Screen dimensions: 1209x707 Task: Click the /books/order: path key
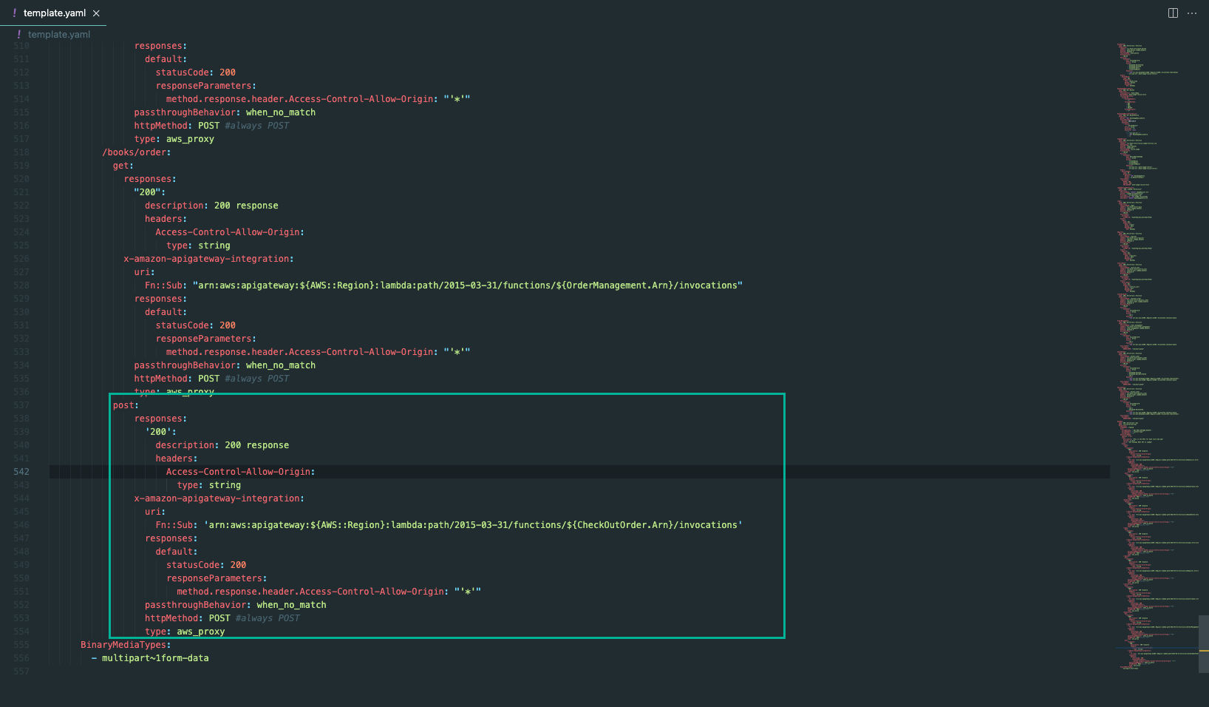coord(137,152)
